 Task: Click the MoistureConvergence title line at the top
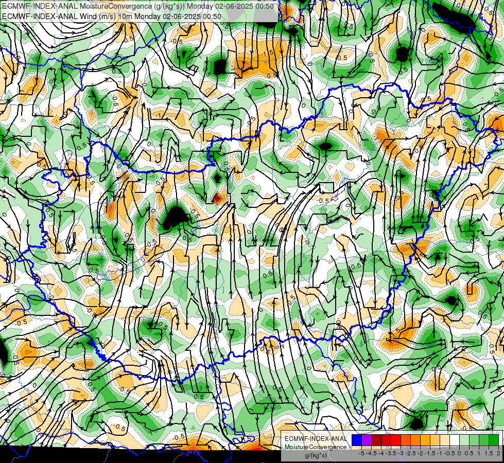tap(138, 6)
